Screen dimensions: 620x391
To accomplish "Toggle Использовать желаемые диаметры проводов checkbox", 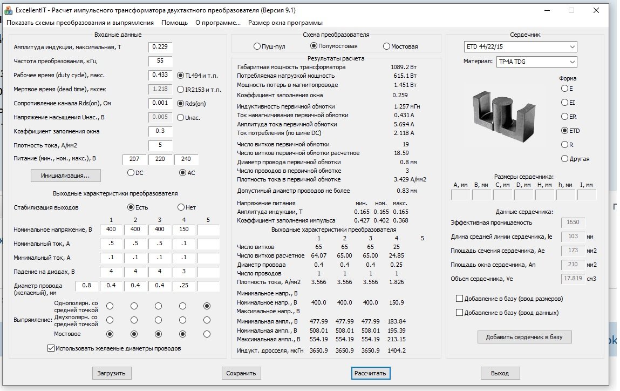I will 51,348.
